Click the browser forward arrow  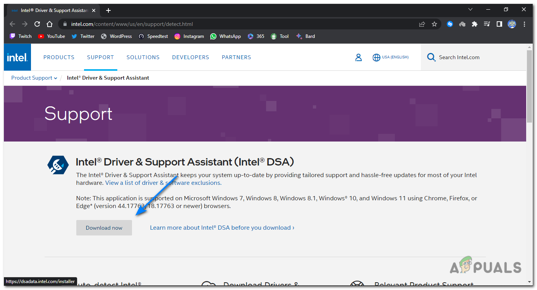(x=25, y=24)
